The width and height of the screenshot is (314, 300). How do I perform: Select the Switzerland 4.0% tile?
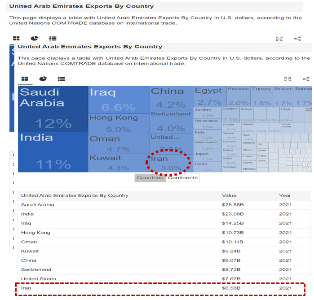coord(171,122)
